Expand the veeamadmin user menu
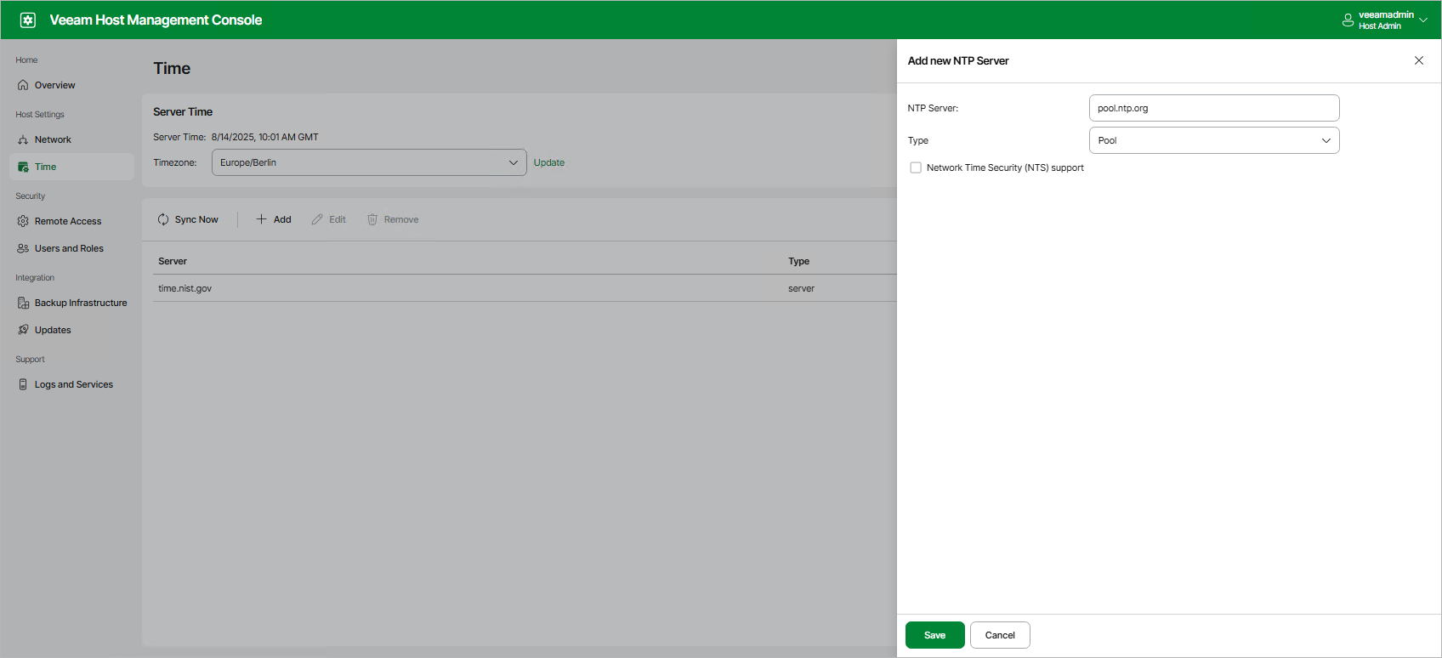Viewport: 1442px width, 658px height. (x=1384, y=20)
